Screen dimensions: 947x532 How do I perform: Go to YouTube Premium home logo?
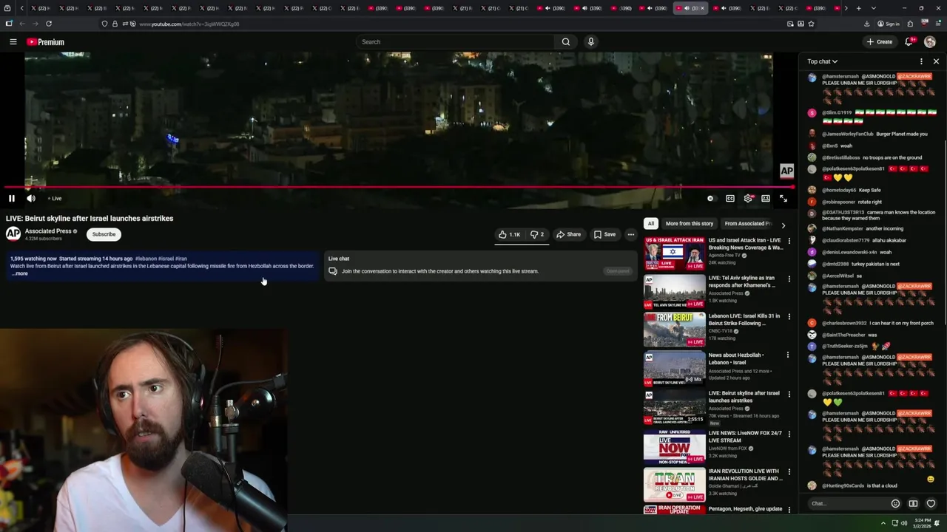click(46, 42)
